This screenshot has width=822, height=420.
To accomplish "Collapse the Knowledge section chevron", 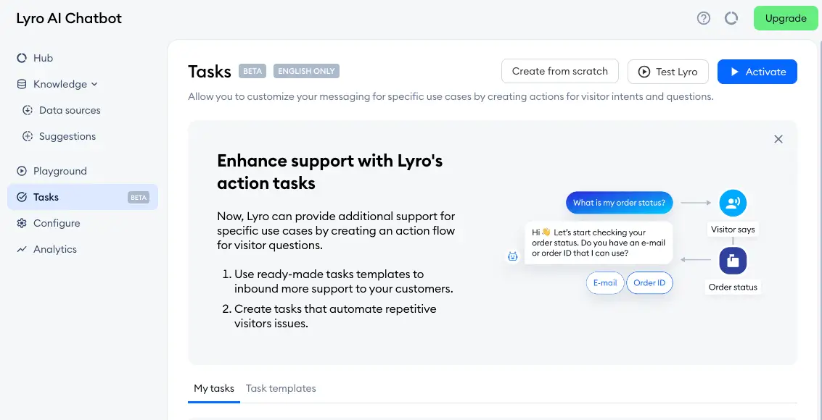I will 94,84.
